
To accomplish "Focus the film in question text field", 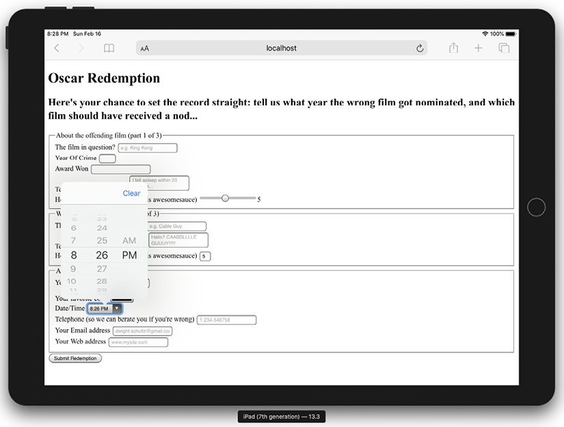I will click(147, 148).
